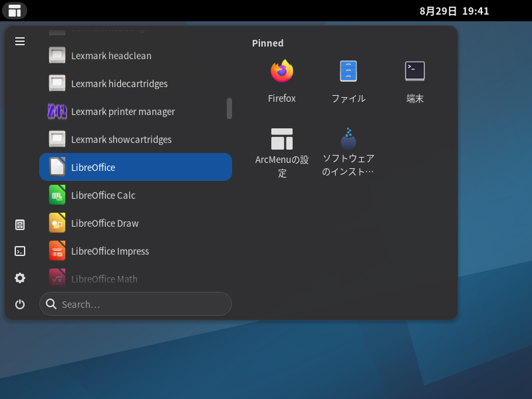The image size is (532, 399).
Task: Launch Lexmark printer manager
Action: (x=136, y=111)
